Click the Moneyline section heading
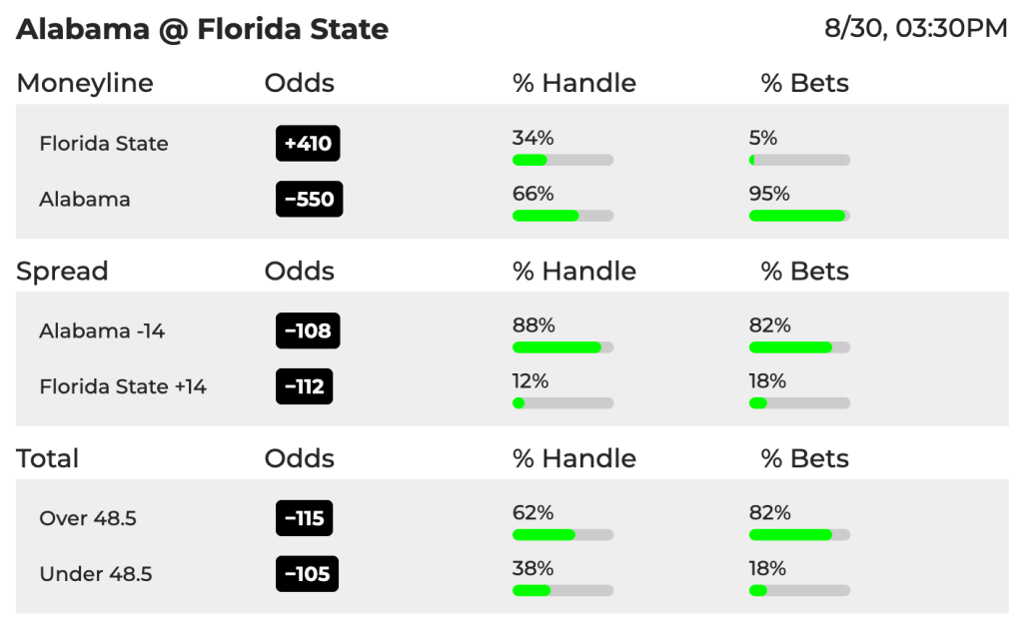Viewport: 1022px width, 631px height. [85, 83]
